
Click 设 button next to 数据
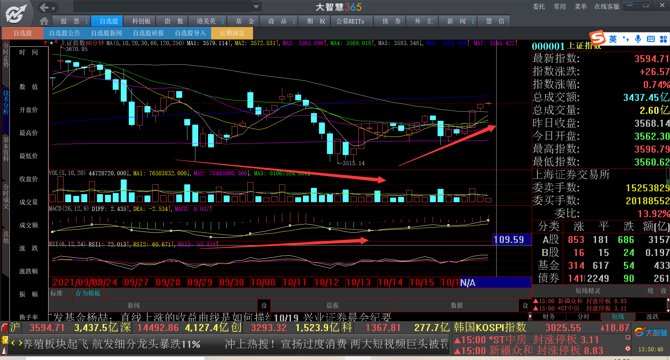click(525, 306)
